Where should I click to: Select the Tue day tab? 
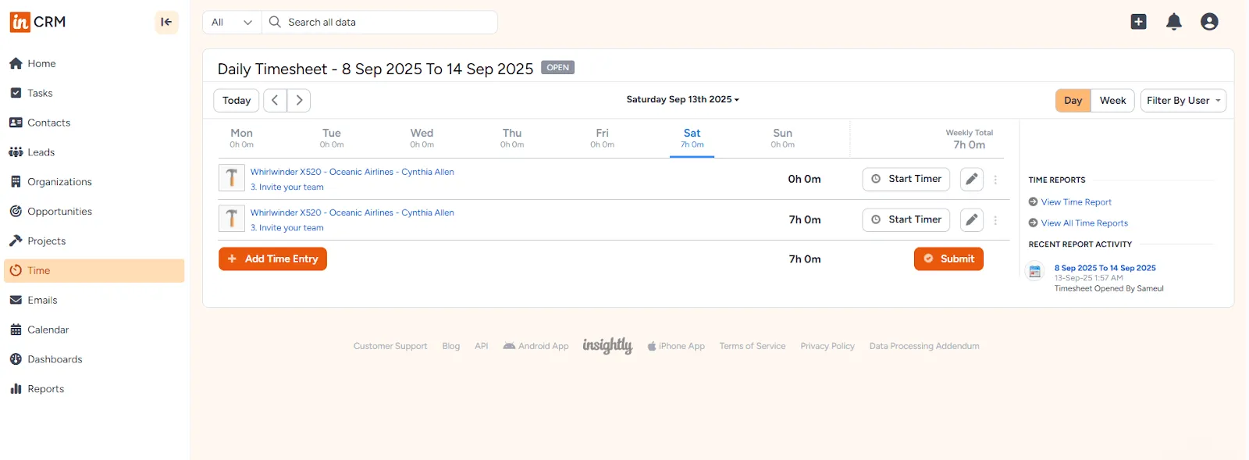coord(332,138)
